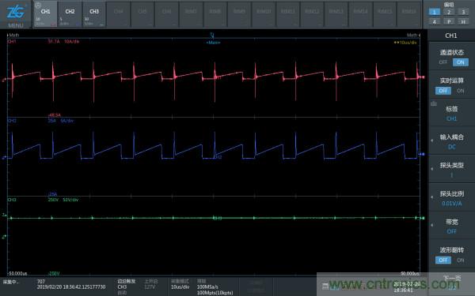Viewport: 475px width, 296px height.
Task: Select the CH3 channel tab
Action: click(94, 14)
